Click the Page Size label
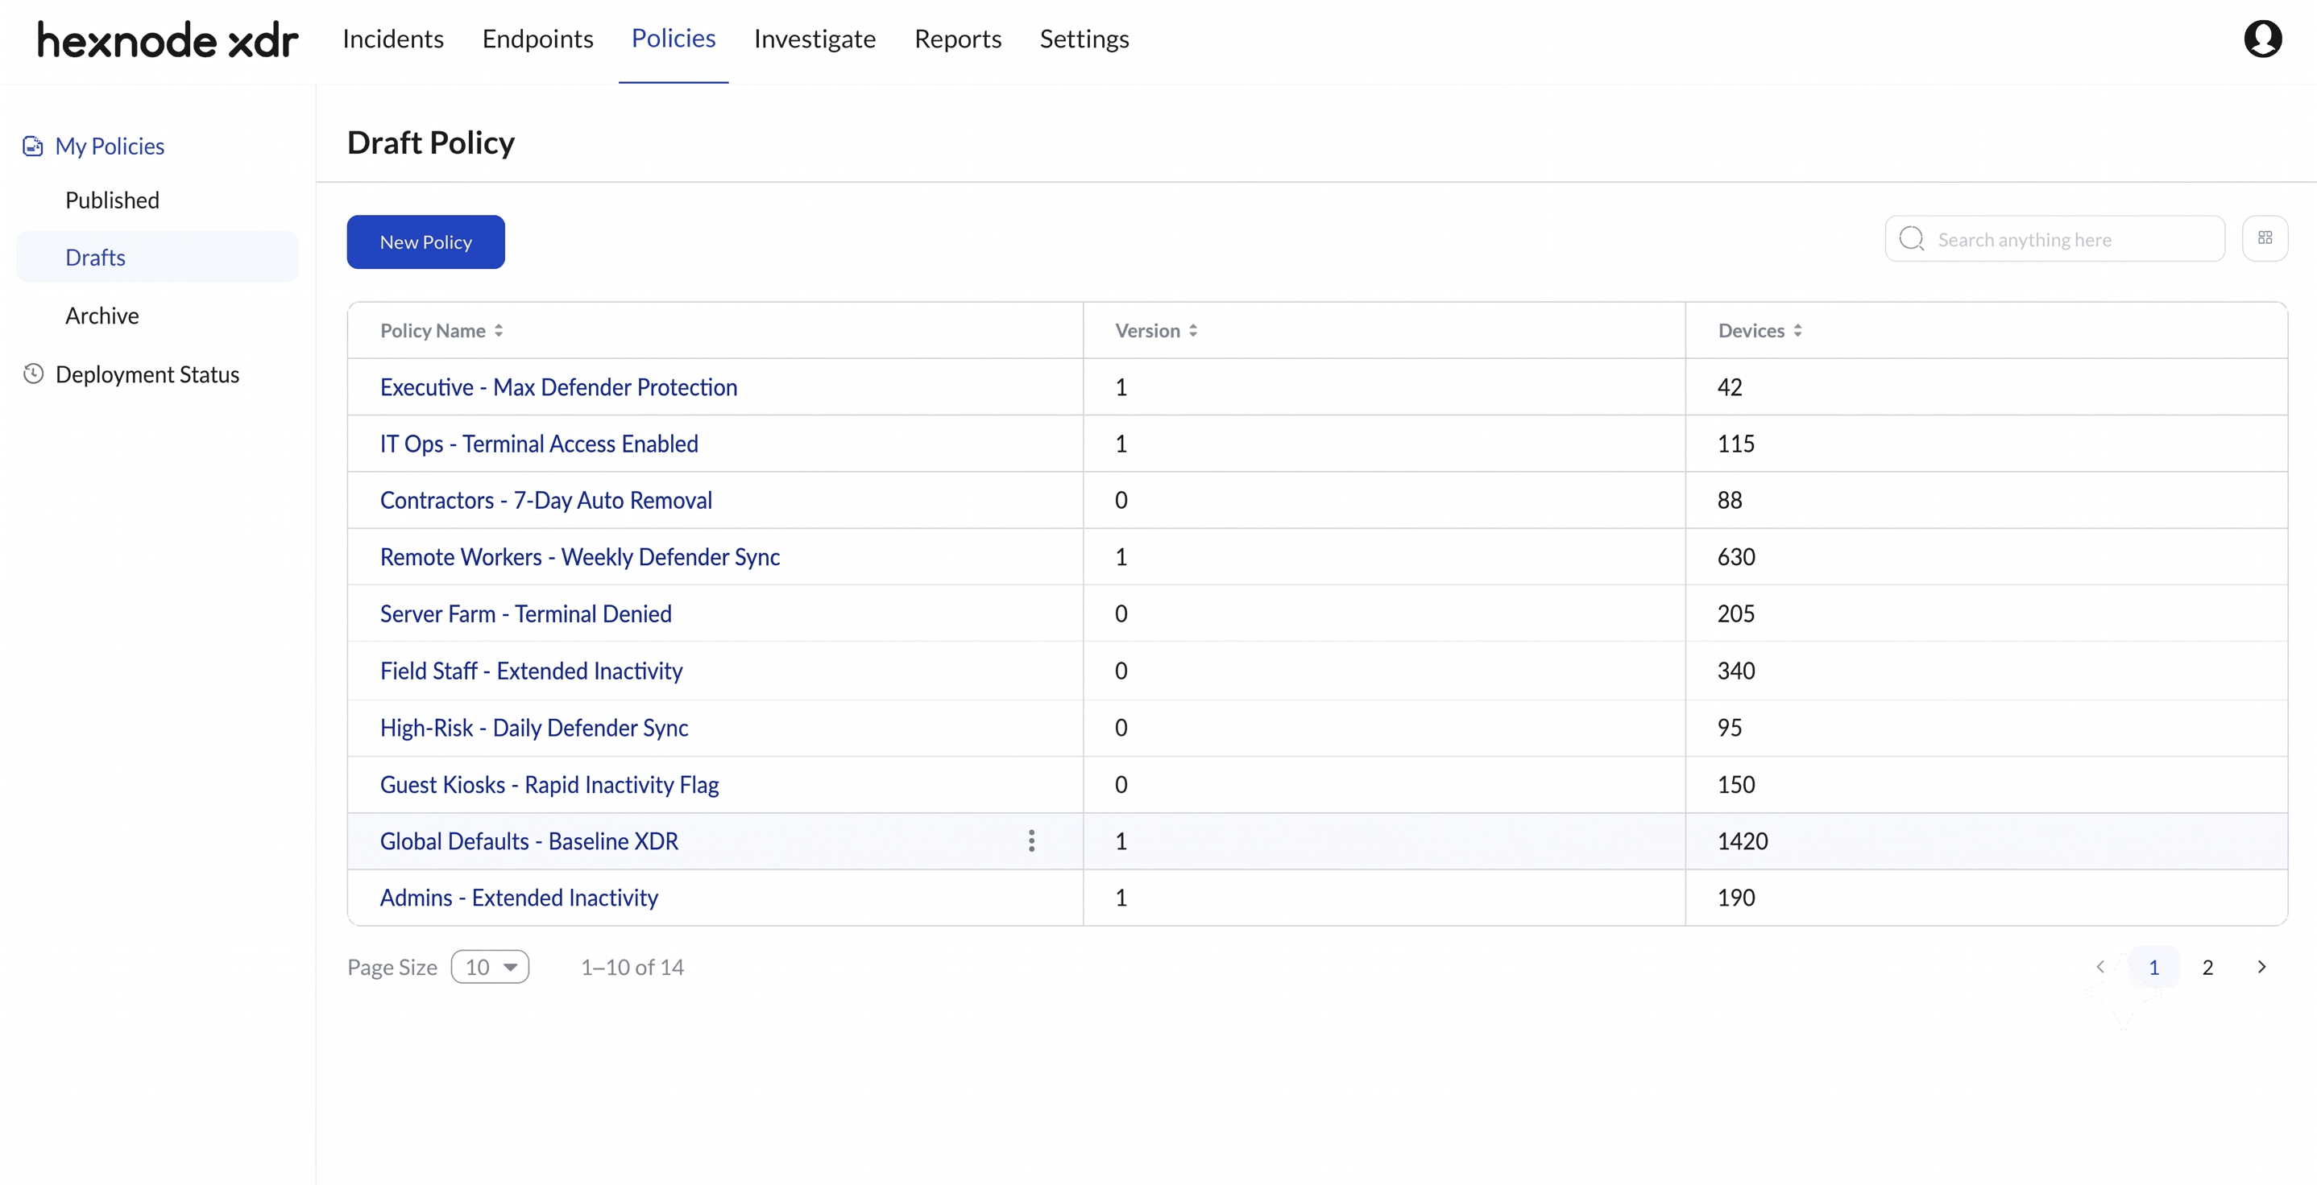The width and height of the screenshot is (2317, 1185). pyautogui.click(x=392, y=967)
